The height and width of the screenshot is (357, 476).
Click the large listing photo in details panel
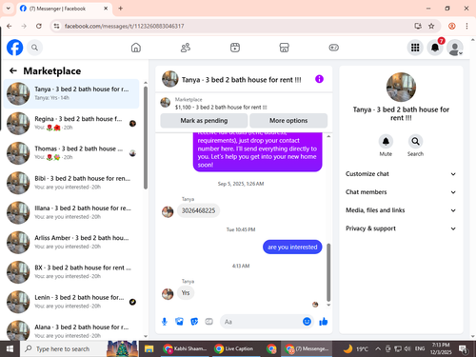tap(401, 88)
